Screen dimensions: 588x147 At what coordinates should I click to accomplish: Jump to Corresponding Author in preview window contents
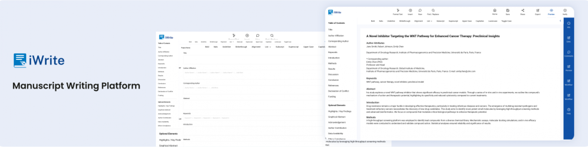point(338,41)
